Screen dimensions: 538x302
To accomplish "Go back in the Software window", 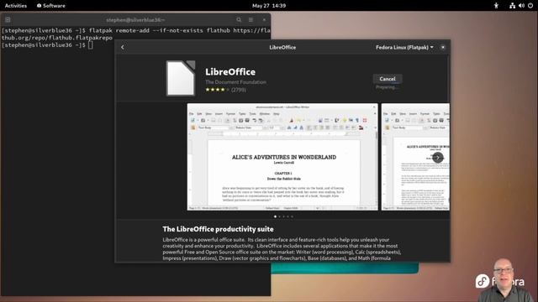I will click(x=123, y=47).
